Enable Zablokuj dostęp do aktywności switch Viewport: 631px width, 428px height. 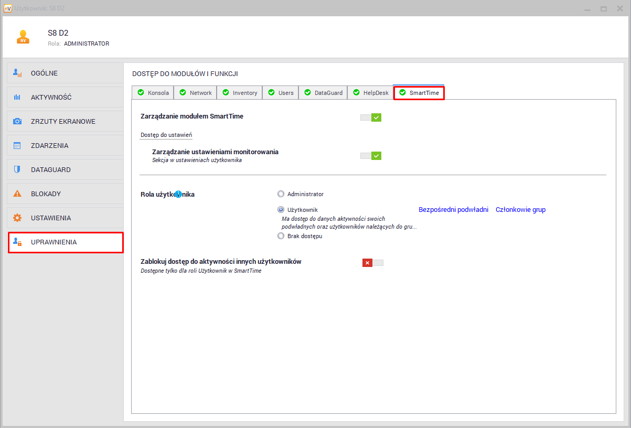pyautogui.click(x=372, y=263)
